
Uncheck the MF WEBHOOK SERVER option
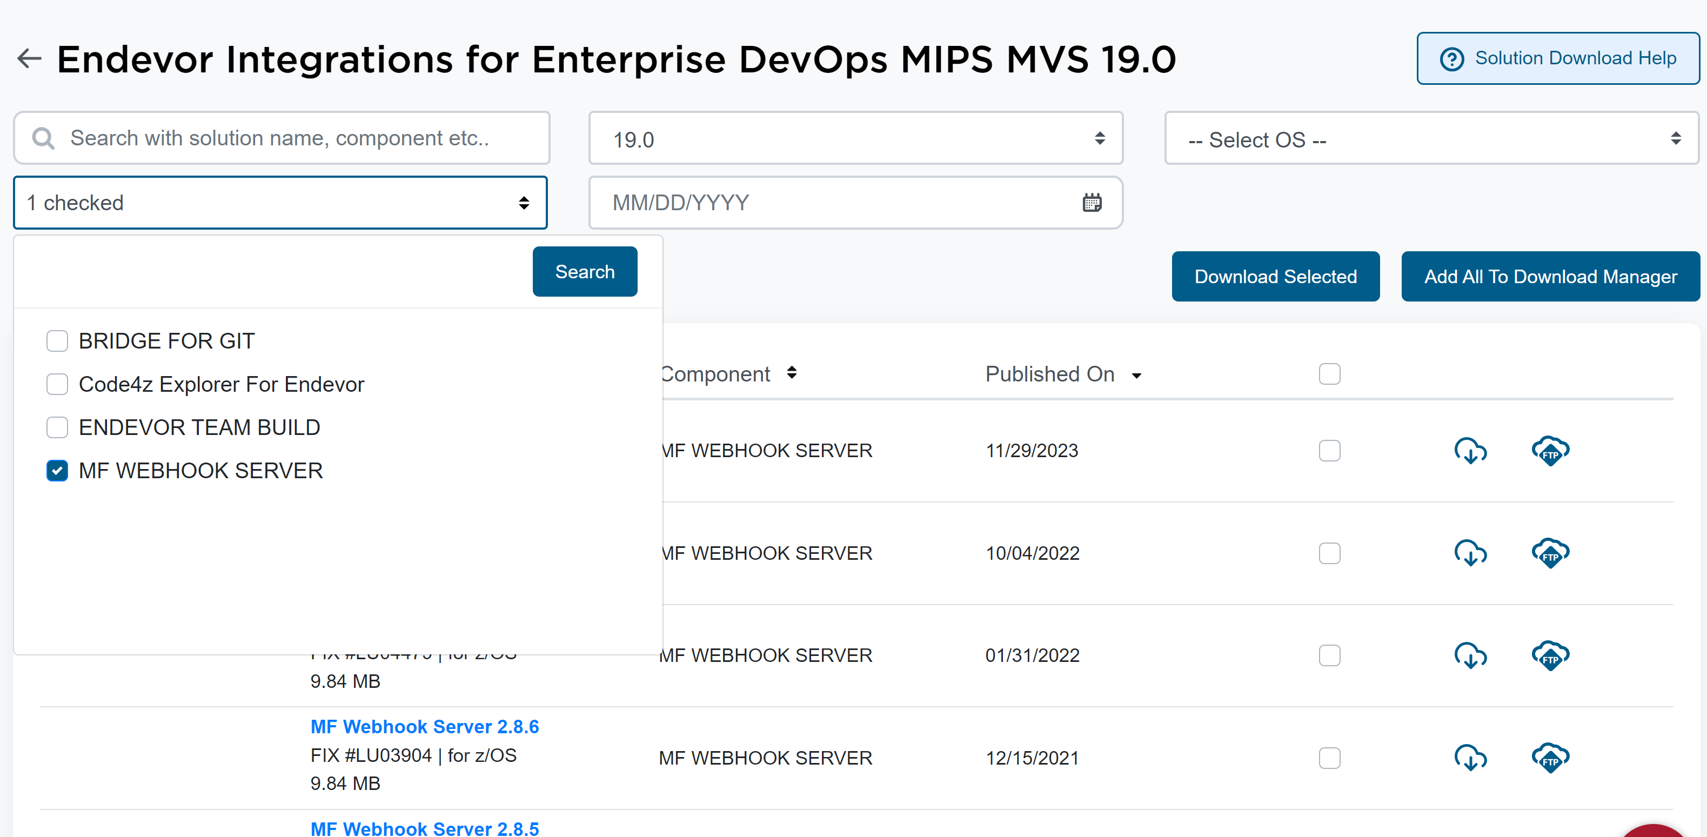point(57,471)
